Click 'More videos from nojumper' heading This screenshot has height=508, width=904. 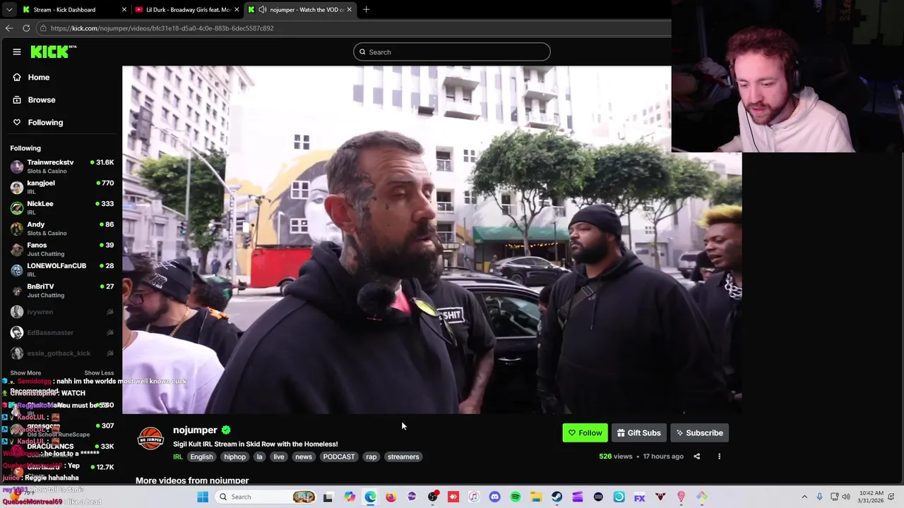[192, 480]
